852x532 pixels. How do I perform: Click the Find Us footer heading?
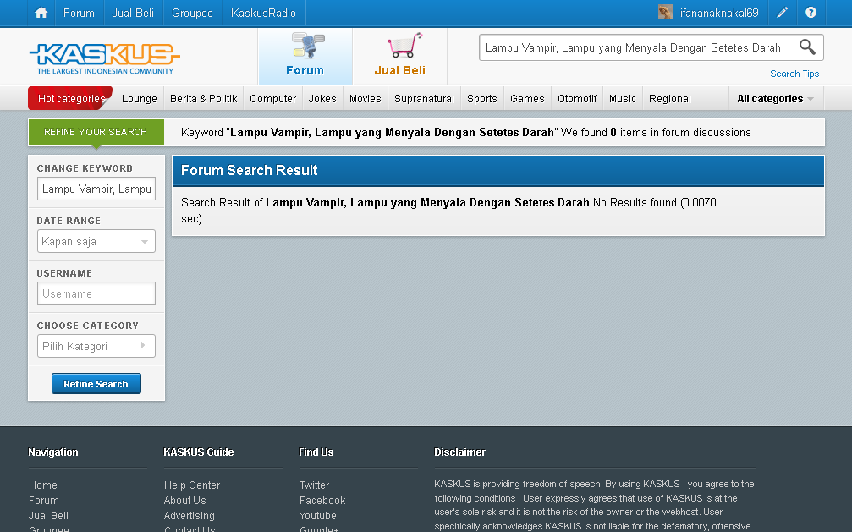(316, 452)
